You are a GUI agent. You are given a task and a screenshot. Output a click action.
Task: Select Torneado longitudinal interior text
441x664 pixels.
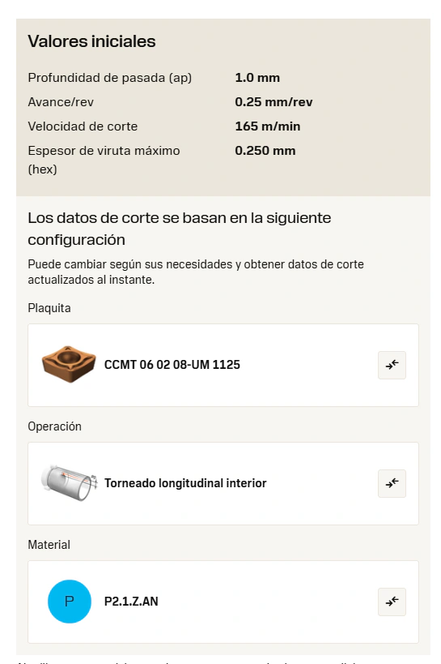(185, 483)
